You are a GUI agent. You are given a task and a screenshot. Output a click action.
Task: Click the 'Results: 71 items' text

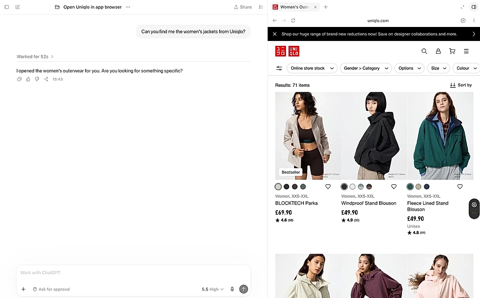pos(292,85)
